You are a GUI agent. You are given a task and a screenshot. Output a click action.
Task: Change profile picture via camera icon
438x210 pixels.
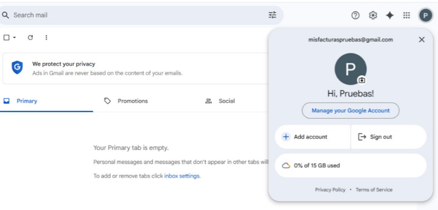(x=362, y=80)
